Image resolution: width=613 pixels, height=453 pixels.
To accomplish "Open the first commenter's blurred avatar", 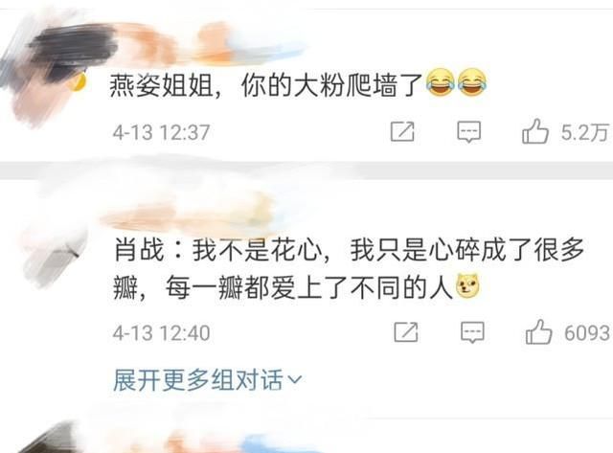I will pyautogui.click(x=49, y=75).
